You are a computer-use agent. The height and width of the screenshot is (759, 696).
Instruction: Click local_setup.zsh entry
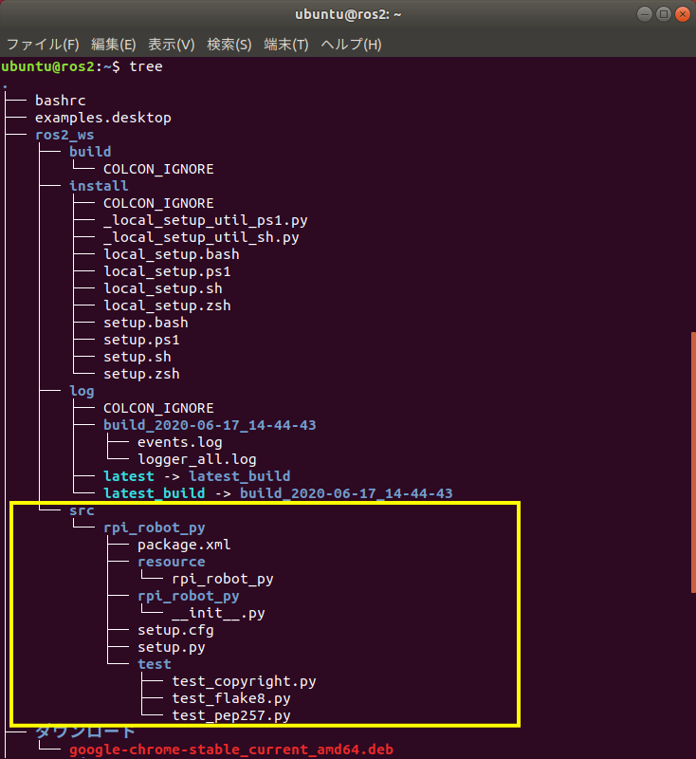(167, 305)
